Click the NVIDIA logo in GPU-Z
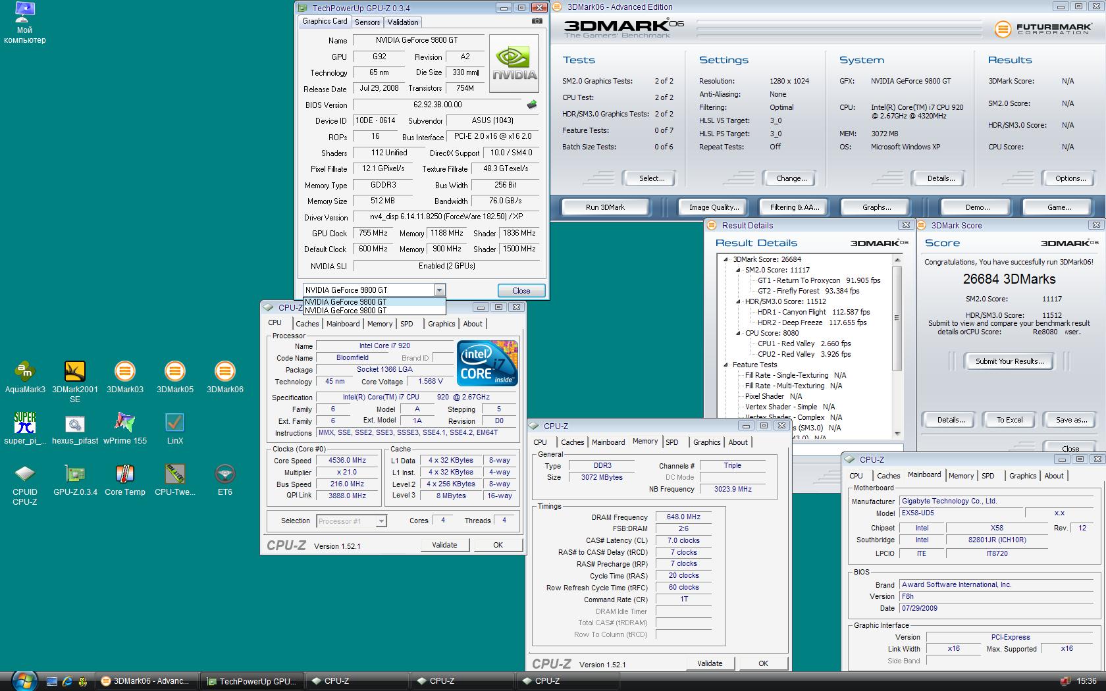The height and width of the screenshot is (691, 1106). coord(515,63)
